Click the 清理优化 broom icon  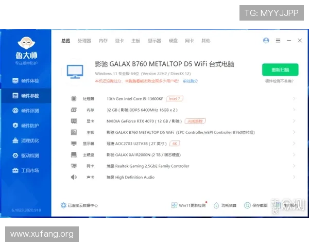(x=15, y=140)
